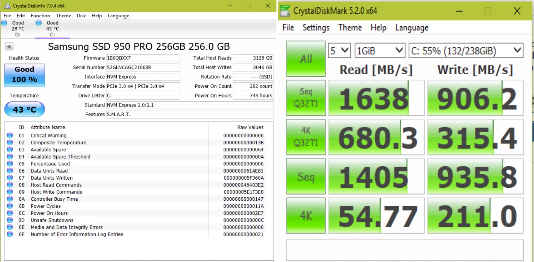Click the status orb for Percentage Used
Image resolution: width=534 pixels, height=262 pixels.
10,164
